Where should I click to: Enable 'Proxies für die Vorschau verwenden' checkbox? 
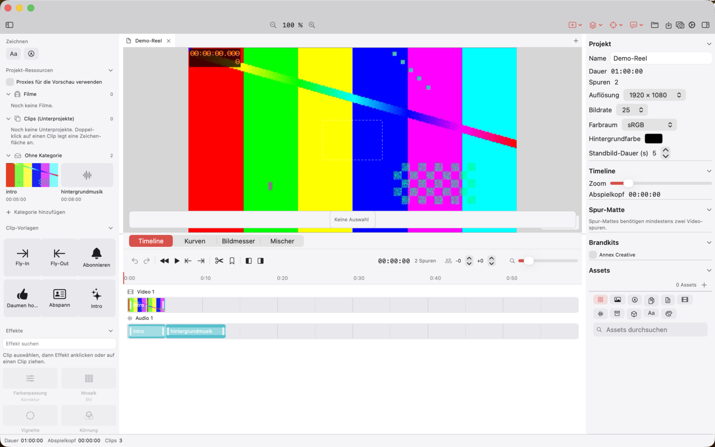click(10, 82)
